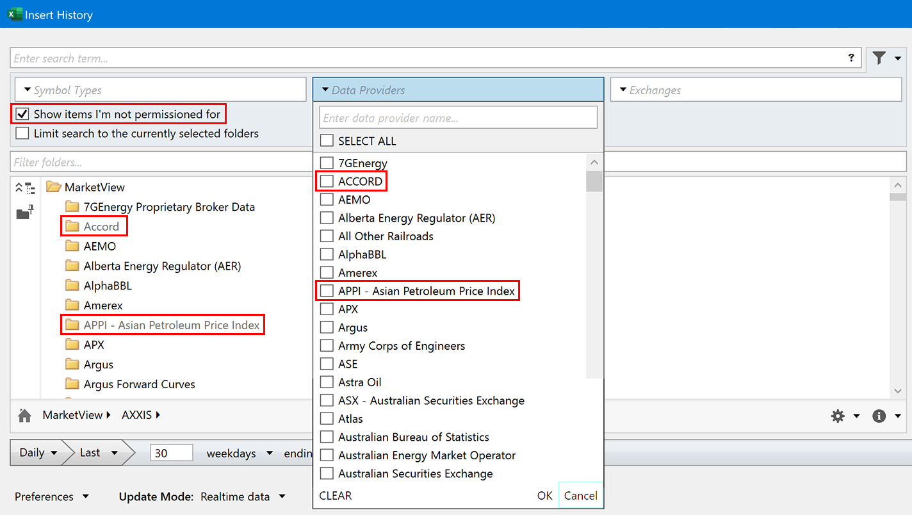Click the Filter folders field
The height and width of the screenshot is (515, 912).
point(458,162)
